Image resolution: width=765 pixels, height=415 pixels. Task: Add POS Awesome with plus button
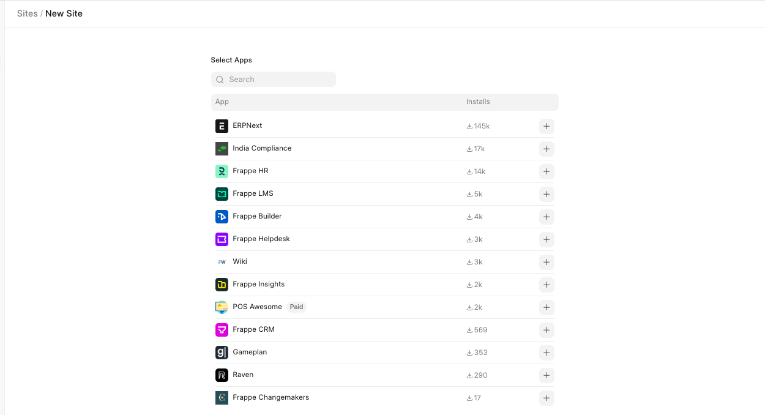pos(547,307)
